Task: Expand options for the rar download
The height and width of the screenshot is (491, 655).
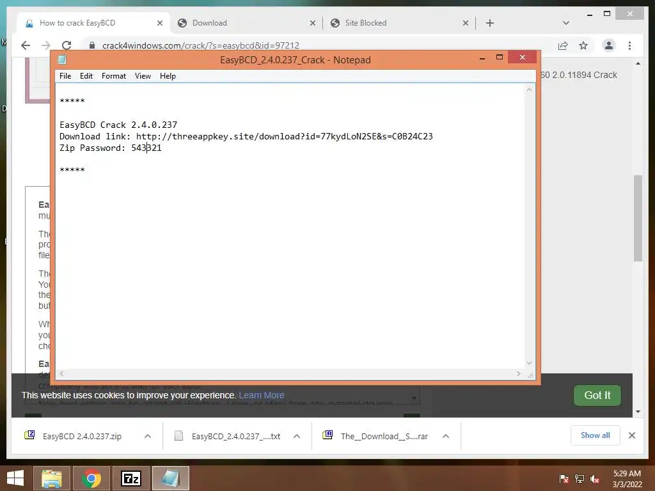Action: (x=446, y=436)
